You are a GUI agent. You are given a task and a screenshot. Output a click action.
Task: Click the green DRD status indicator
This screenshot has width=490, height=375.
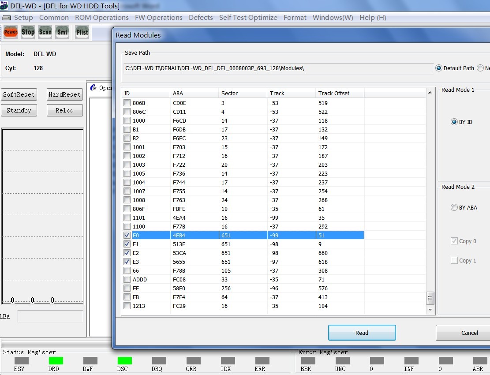tap(56, 360)
